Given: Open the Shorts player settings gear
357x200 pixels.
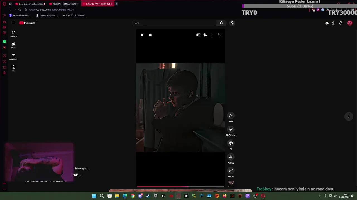Looking at the screenshot, I should coord(205,35).
